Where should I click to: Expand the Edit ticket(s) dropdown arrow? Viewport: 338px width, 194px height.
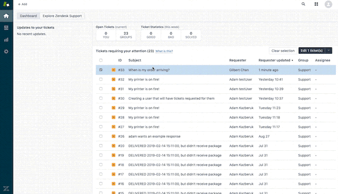point(328,51)
